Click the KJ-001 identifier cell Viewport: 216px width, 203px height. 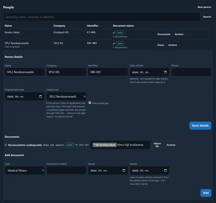coord(91,32)
